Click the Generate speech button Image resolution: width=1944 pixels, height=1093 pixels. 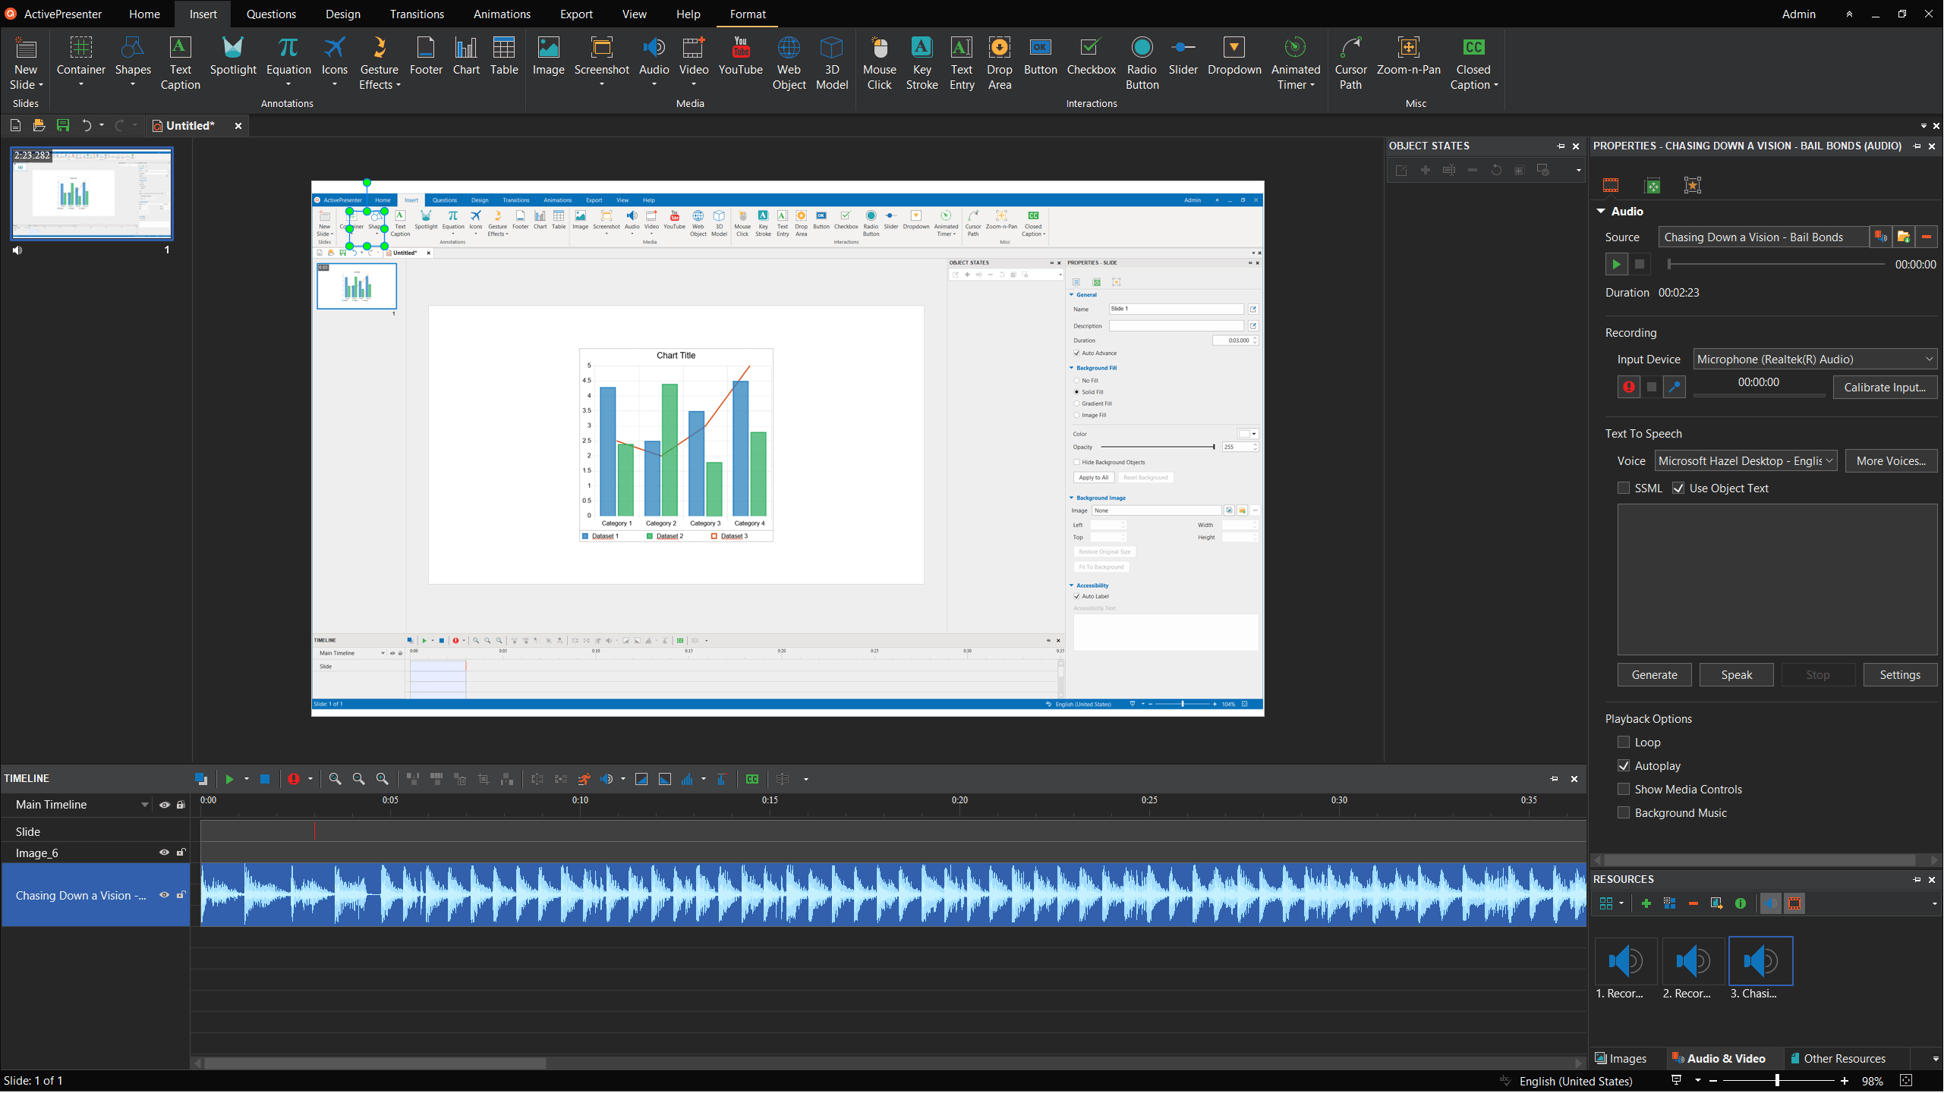[1654, 675]
